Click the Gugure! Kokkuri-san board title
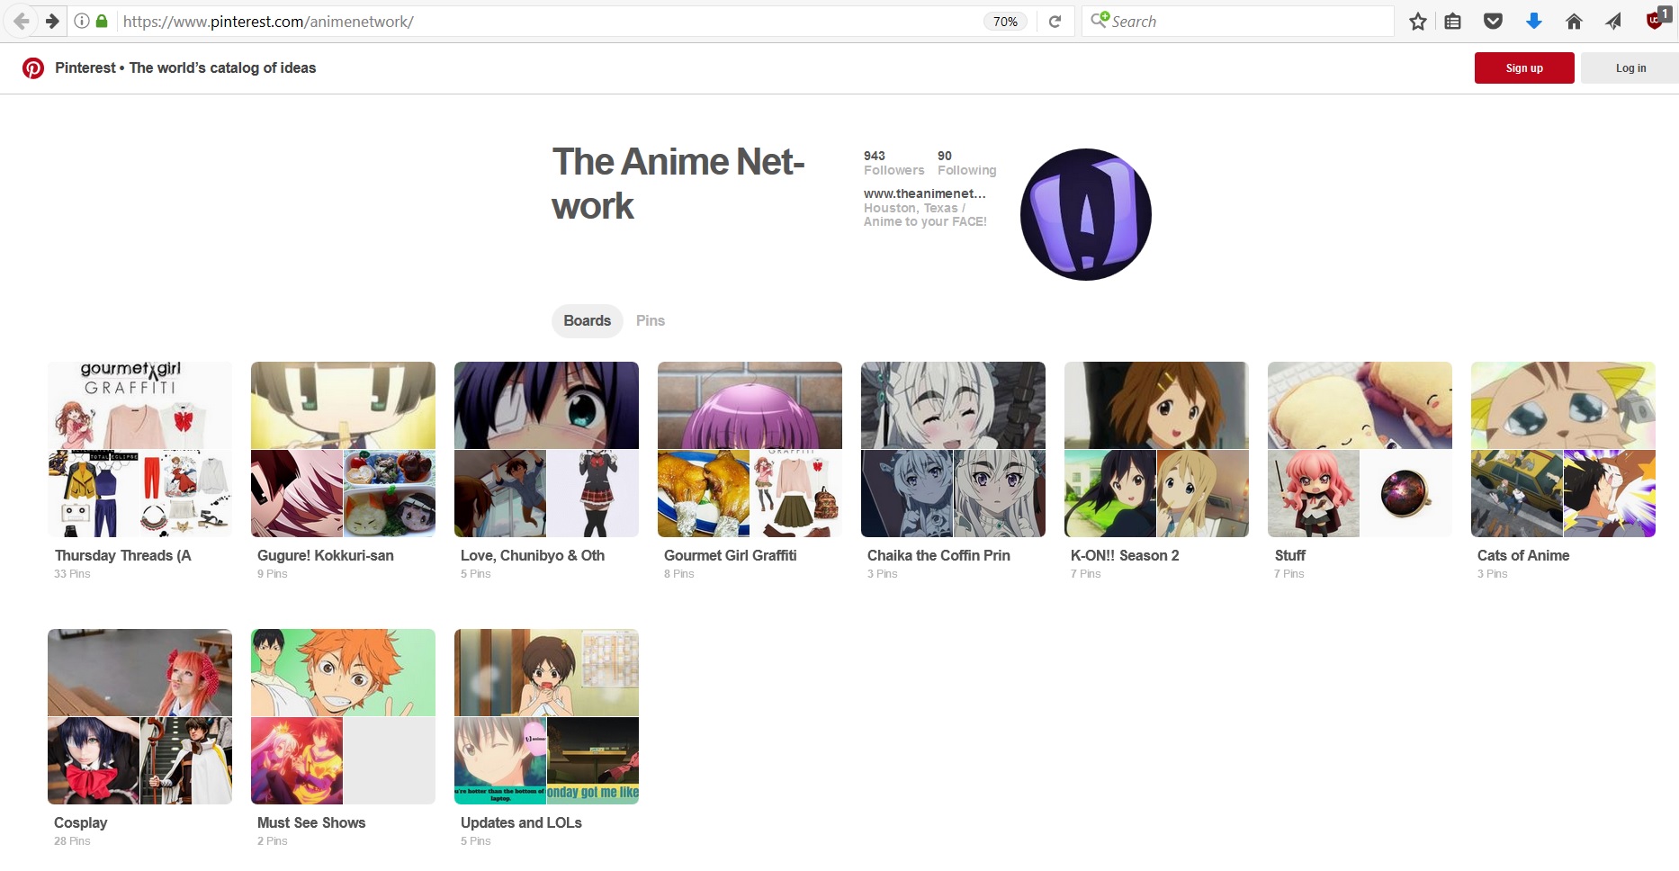This screenshot has width=1679, height=871. click(326, 556)
